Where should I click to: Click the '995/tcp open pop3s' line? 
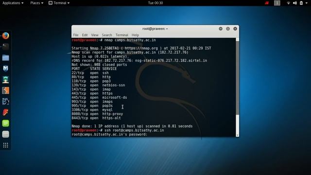pos(92,106)
